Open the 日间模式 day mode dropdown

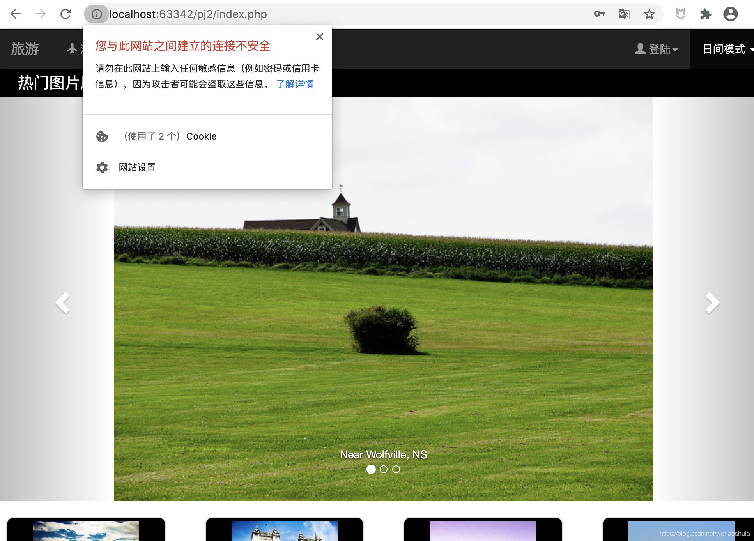[726, 49]
